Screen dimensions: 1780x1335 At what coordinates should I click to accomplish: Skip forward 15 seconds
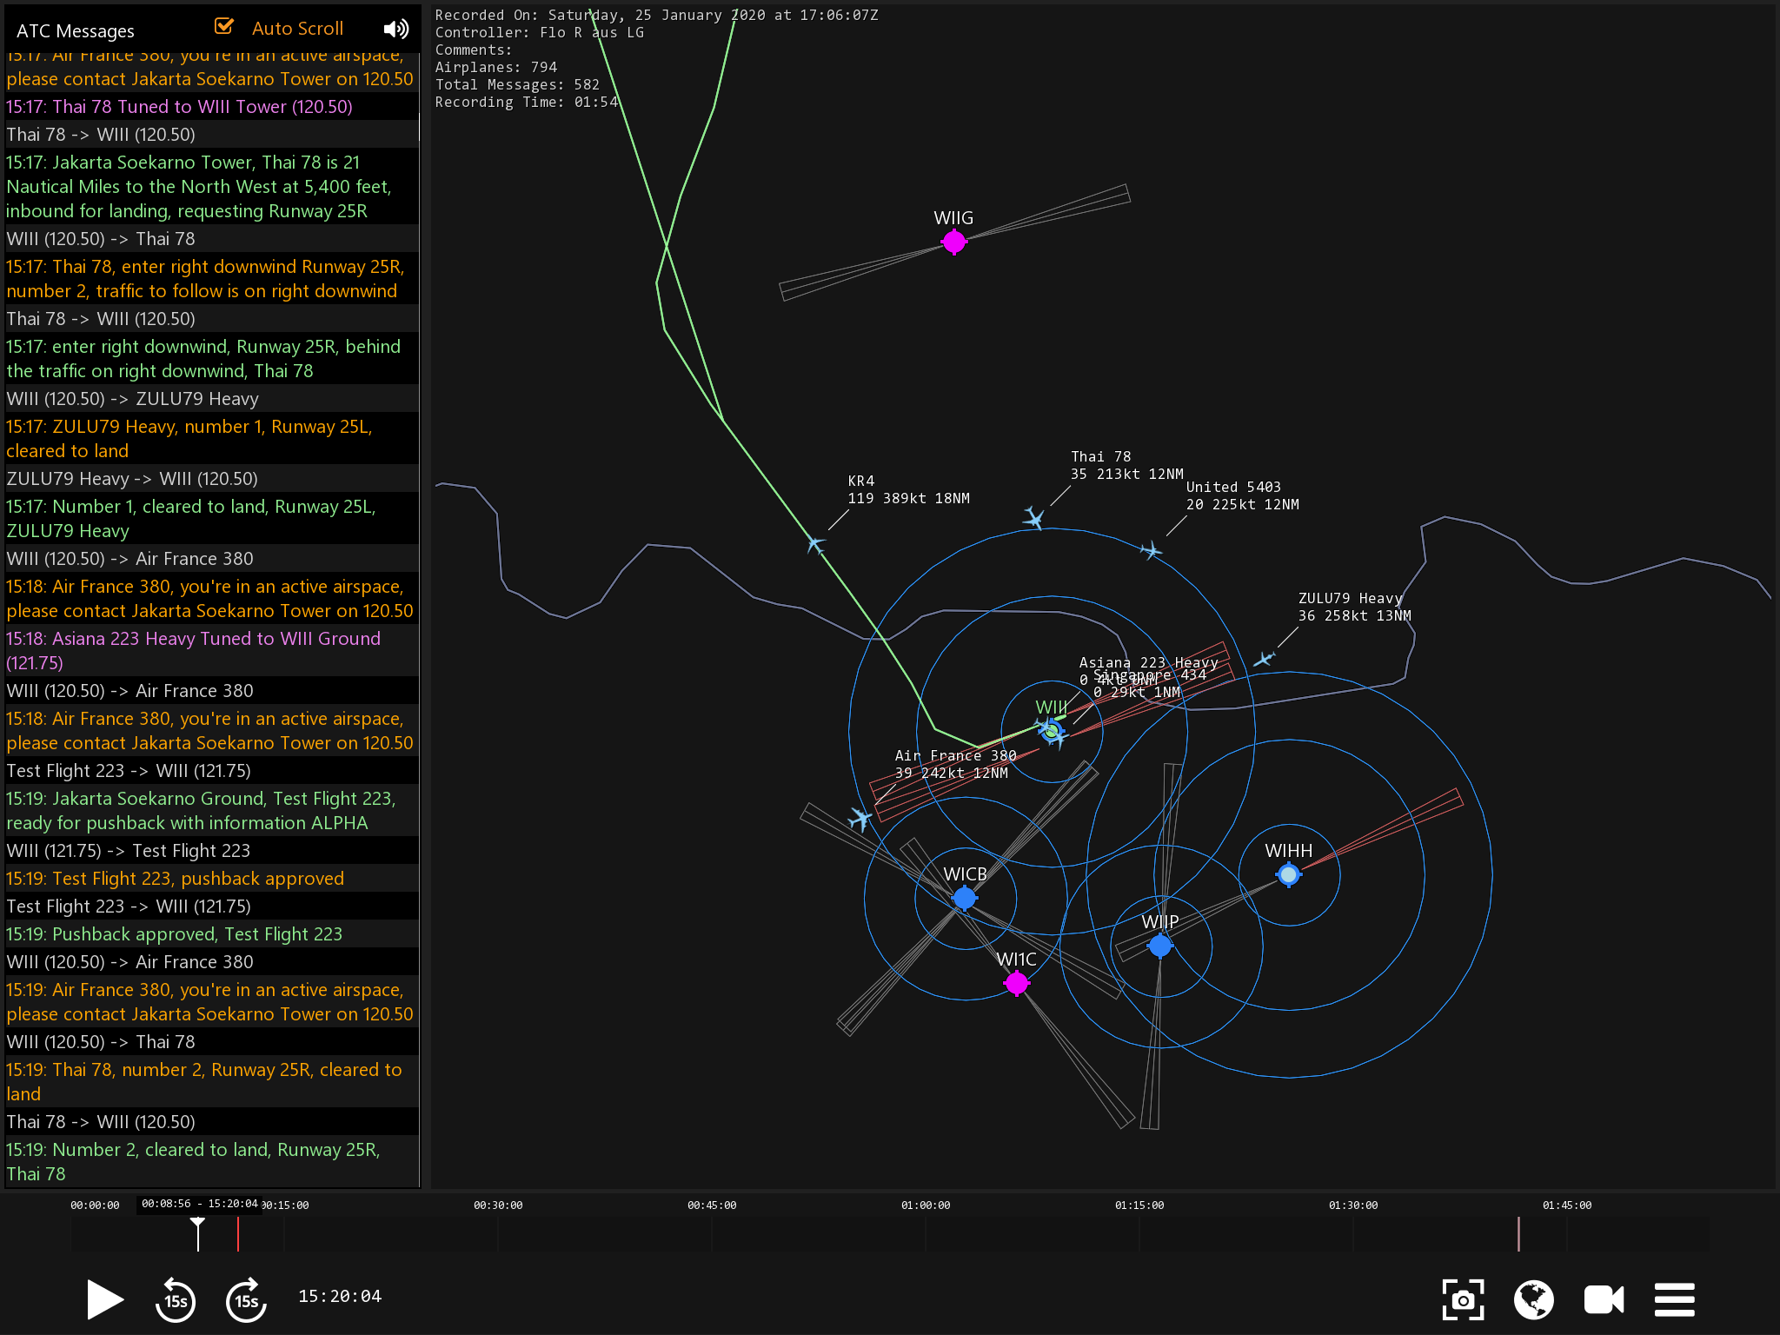click(246, 1299)
